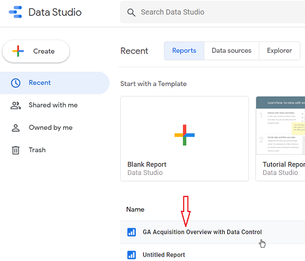Click the Blank Report title text
Image resolution: width=305 pixels, height=261 pixels.
tap(147, 164)
